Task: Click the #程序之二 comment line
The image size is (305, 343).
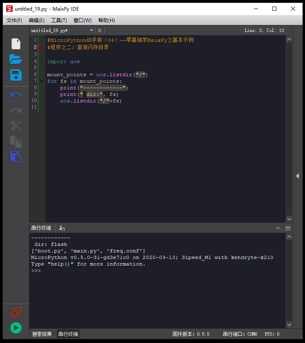Action: click(78, 47)
